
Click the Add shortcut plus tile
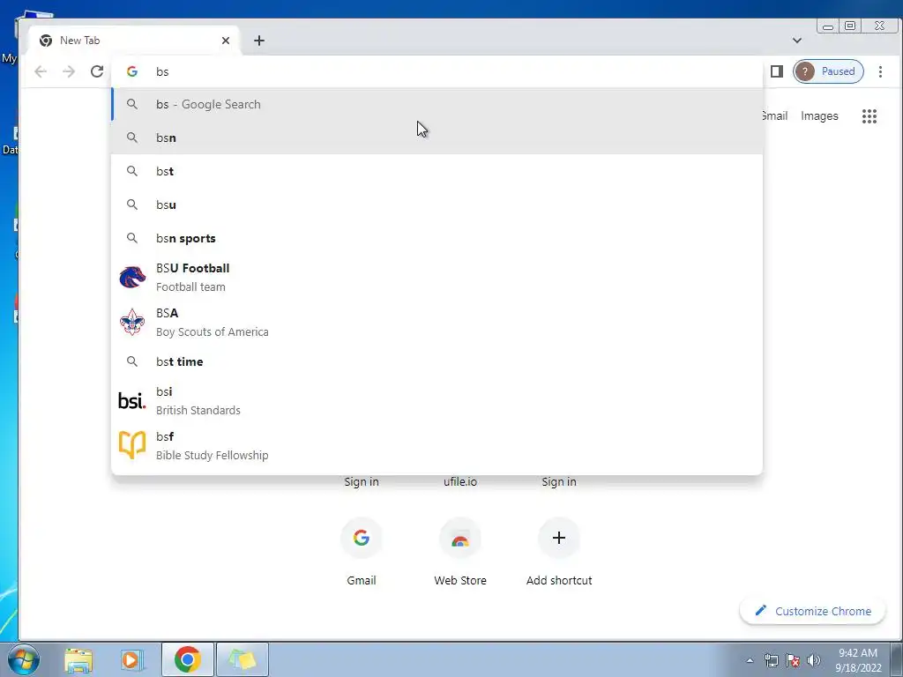[558, 552]
